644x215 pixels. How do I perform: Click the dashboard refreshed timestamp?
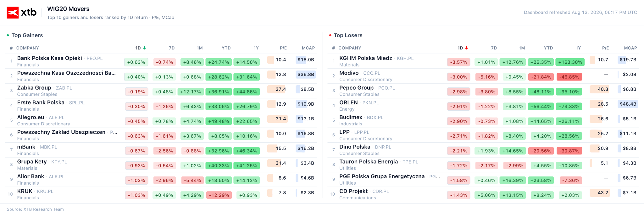(x=580, y=13)
